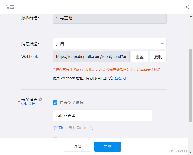
Task: Open the 说明文档 link under 安全设置
Action: (x=28, y=104)
